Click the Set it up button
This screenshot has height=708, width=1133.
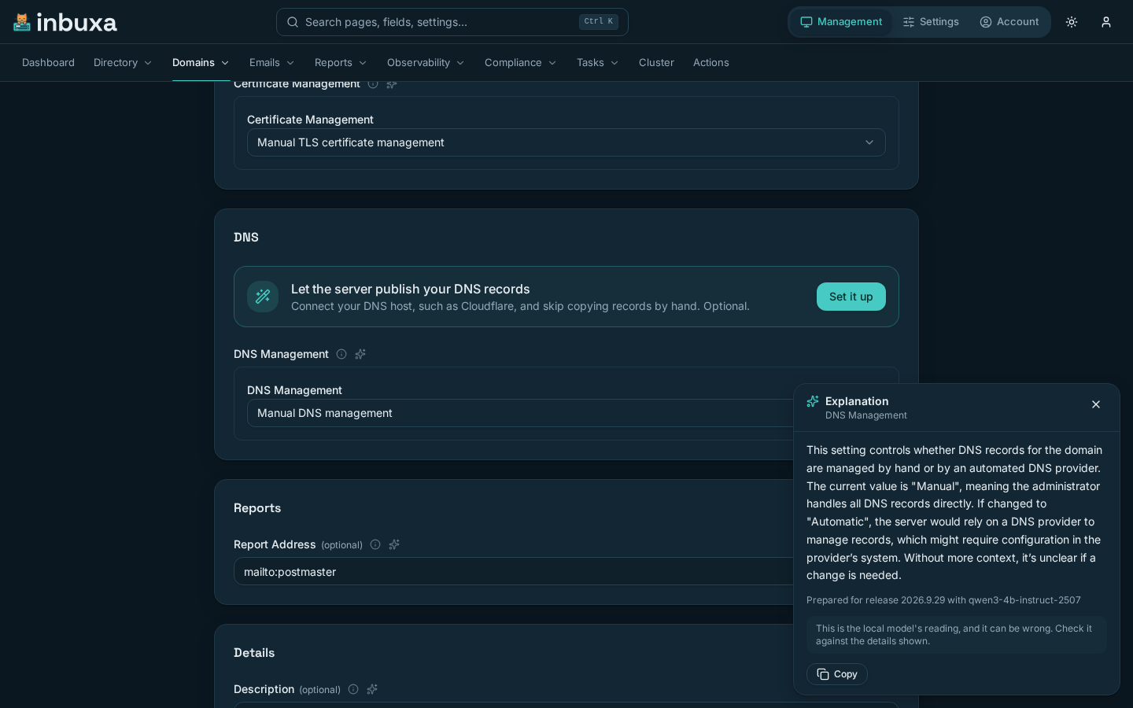tap(851, 297)
